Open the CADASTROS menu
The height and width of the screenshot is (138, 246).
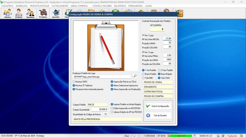7,6
